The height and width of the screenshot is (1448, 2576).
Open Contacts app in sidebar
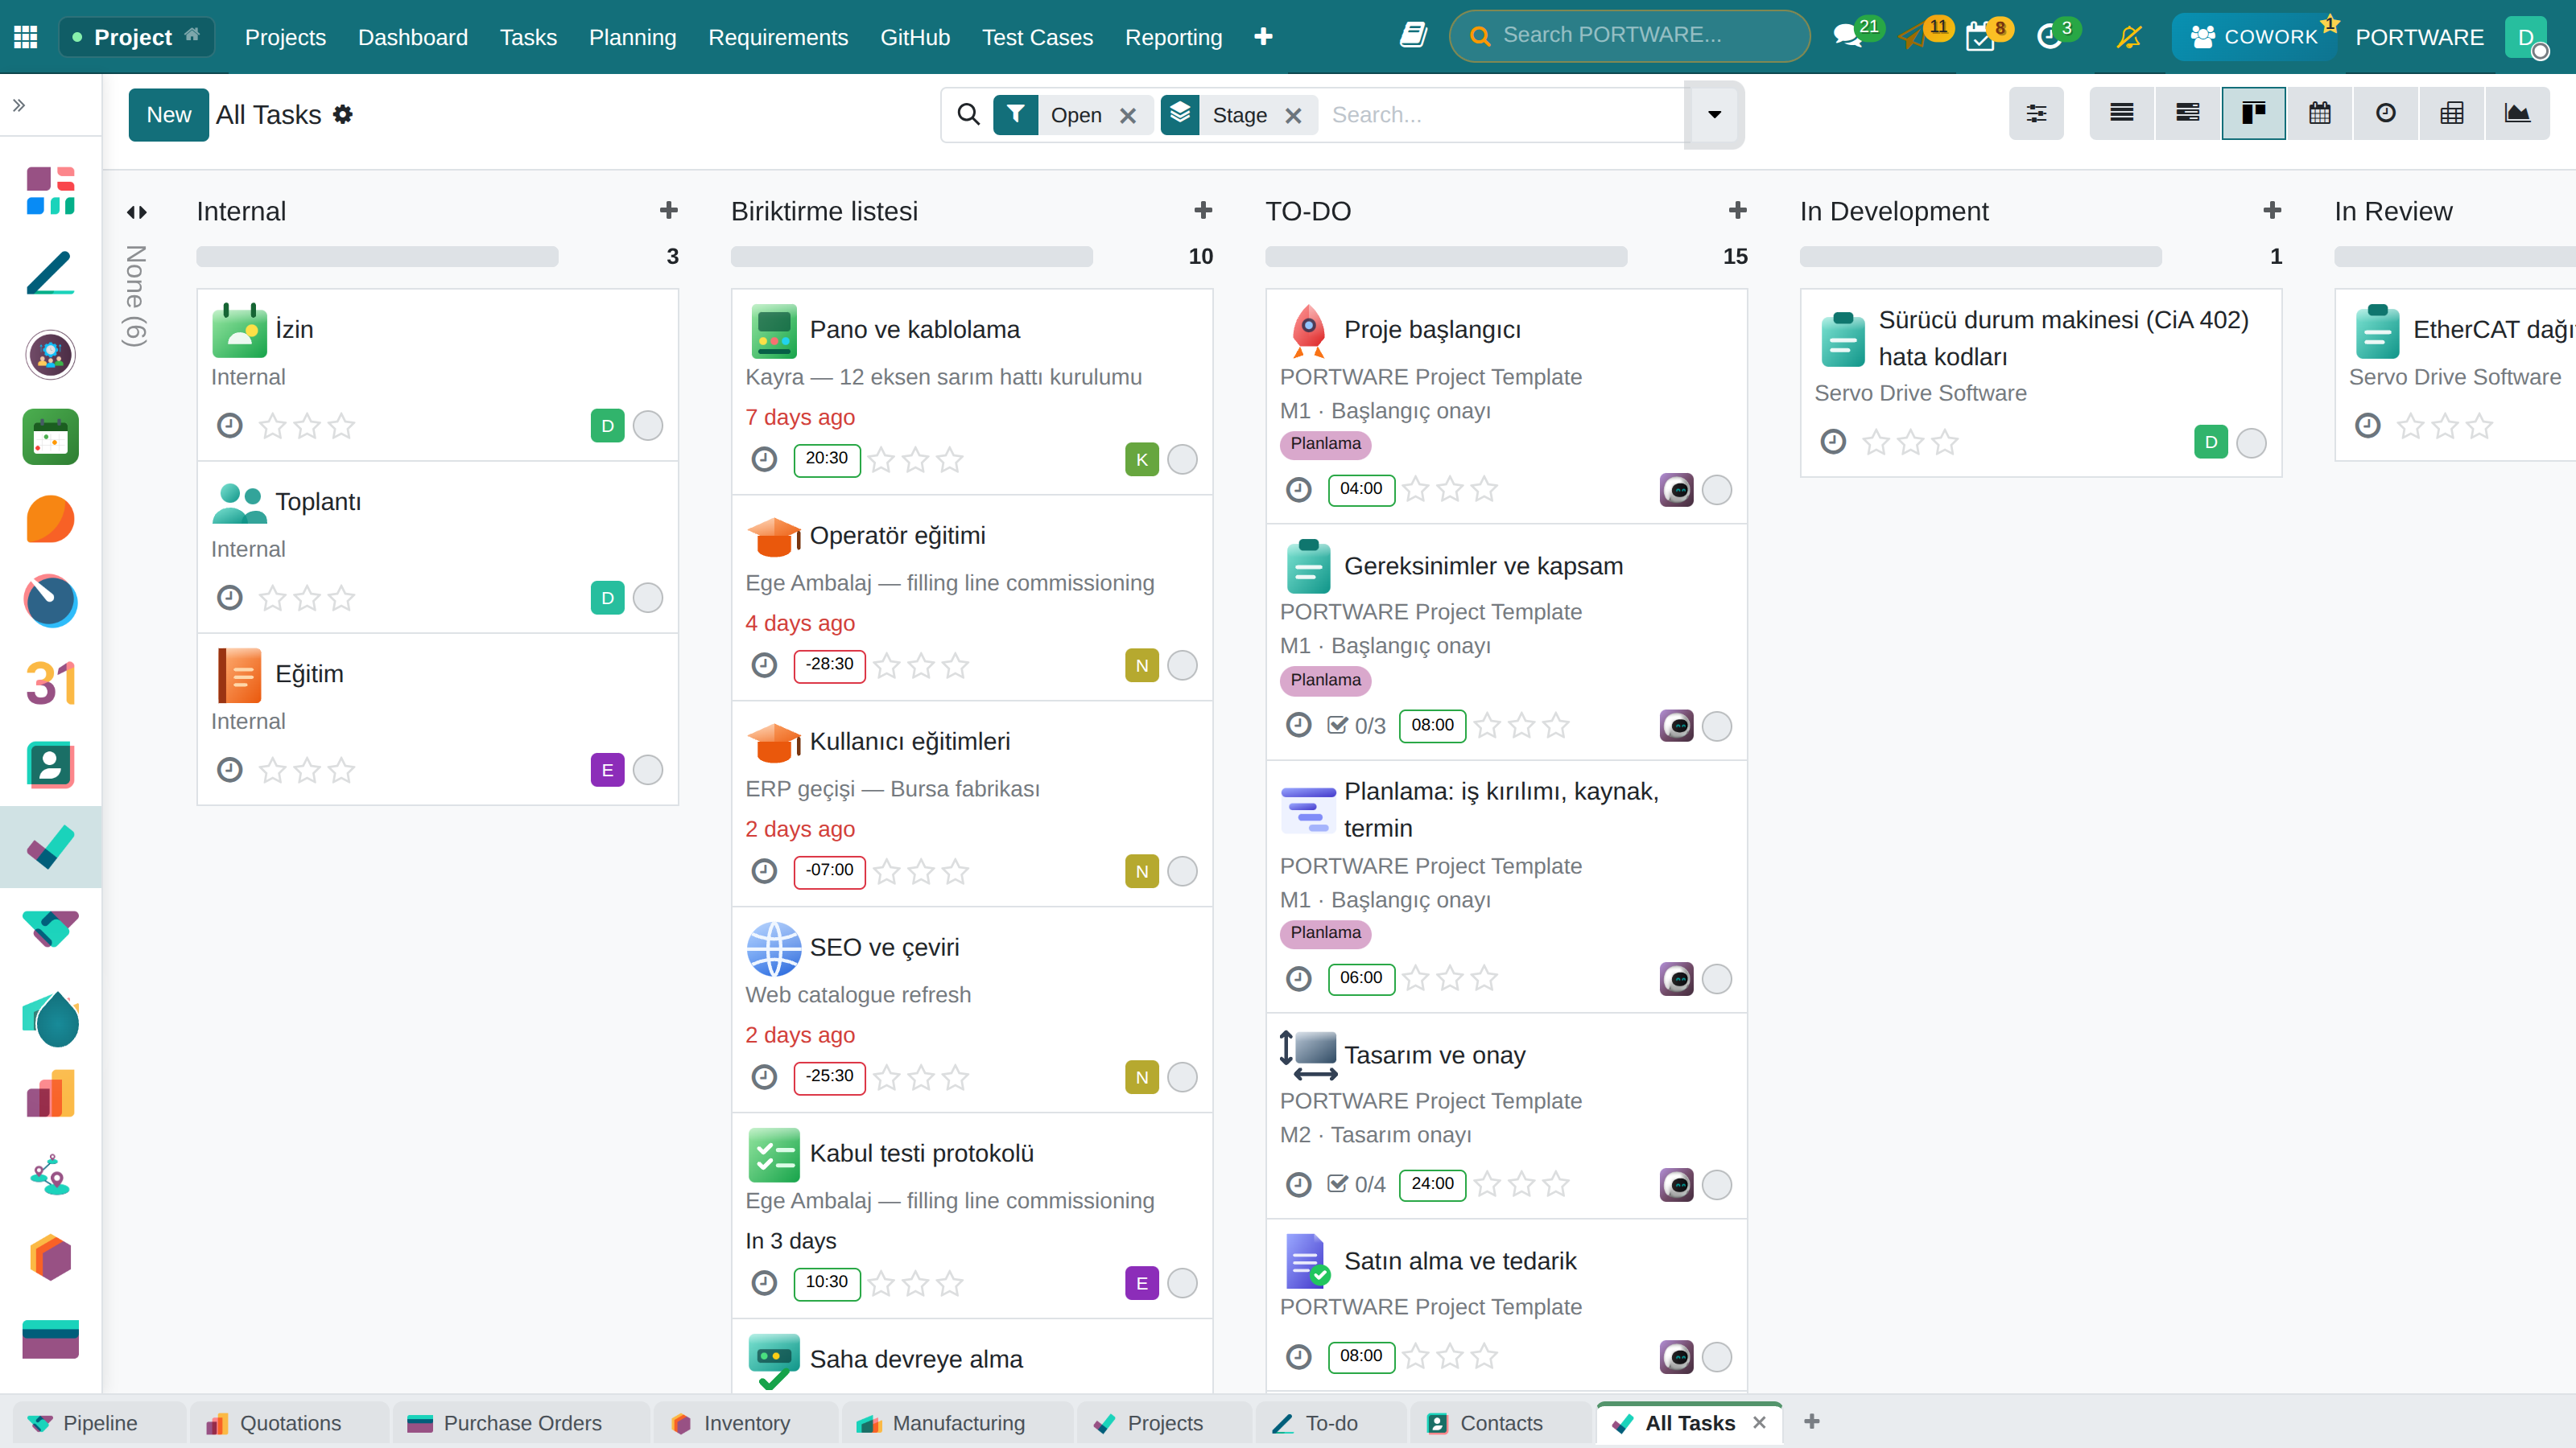(x=51, y=766)
